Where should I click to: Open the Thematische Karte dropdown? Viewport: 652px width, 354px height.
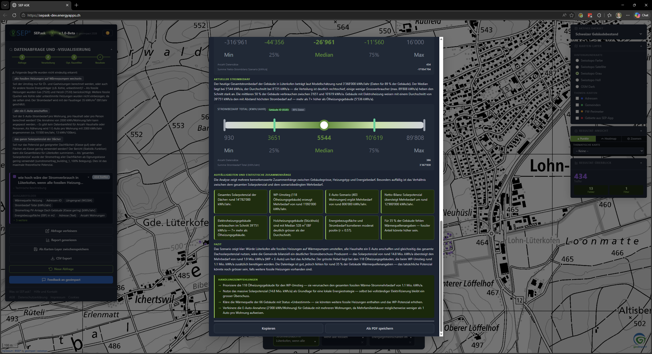(608, 151)
